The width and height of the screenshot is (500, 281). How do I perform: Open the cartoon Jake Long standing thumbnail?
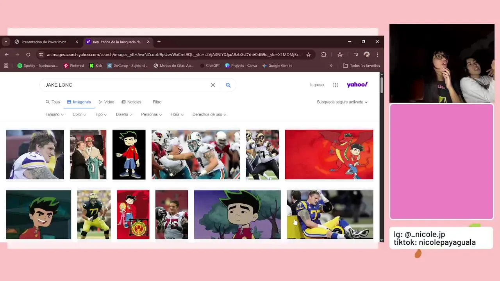129,155
